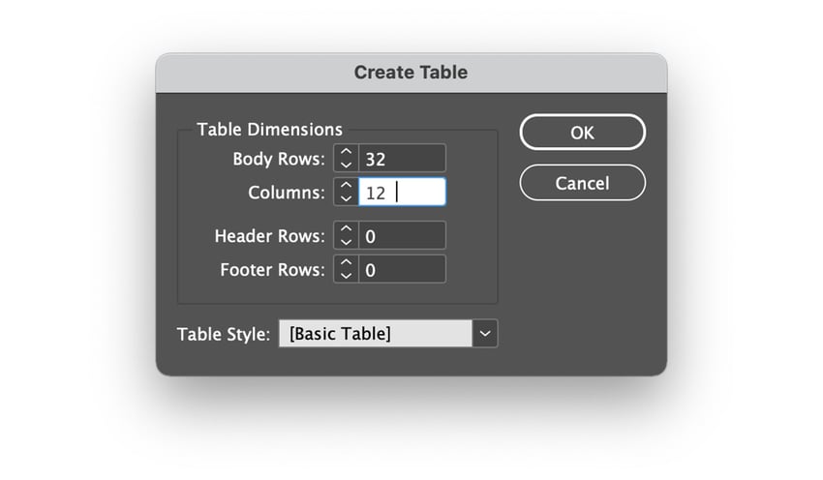Click the Body Rows decrement down arrow
Screen dimensions: 823x480
346,164
